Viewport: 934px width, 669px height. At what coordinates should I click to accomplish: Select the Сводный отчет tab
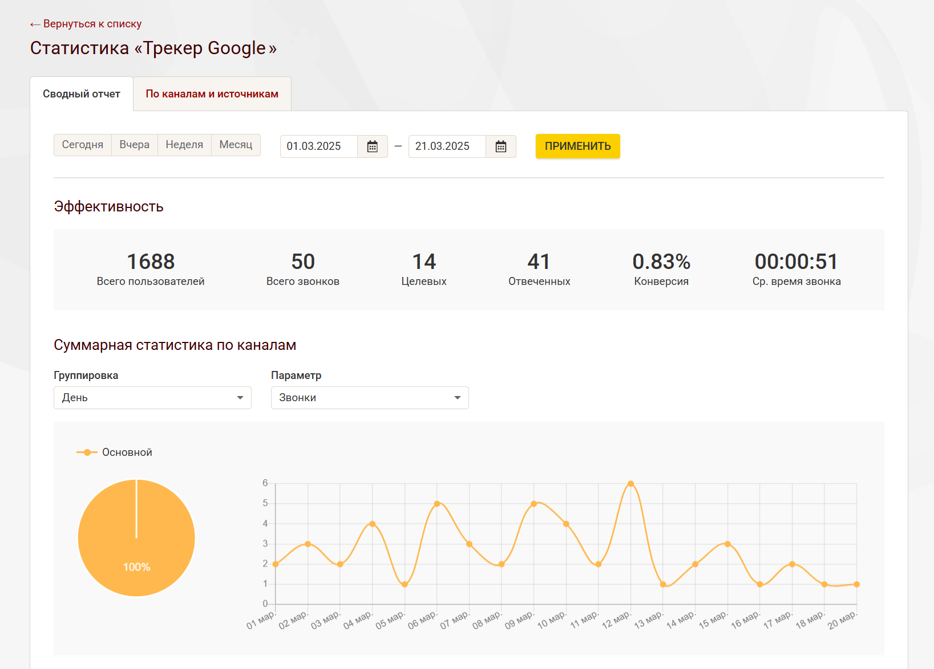[82, 94]
